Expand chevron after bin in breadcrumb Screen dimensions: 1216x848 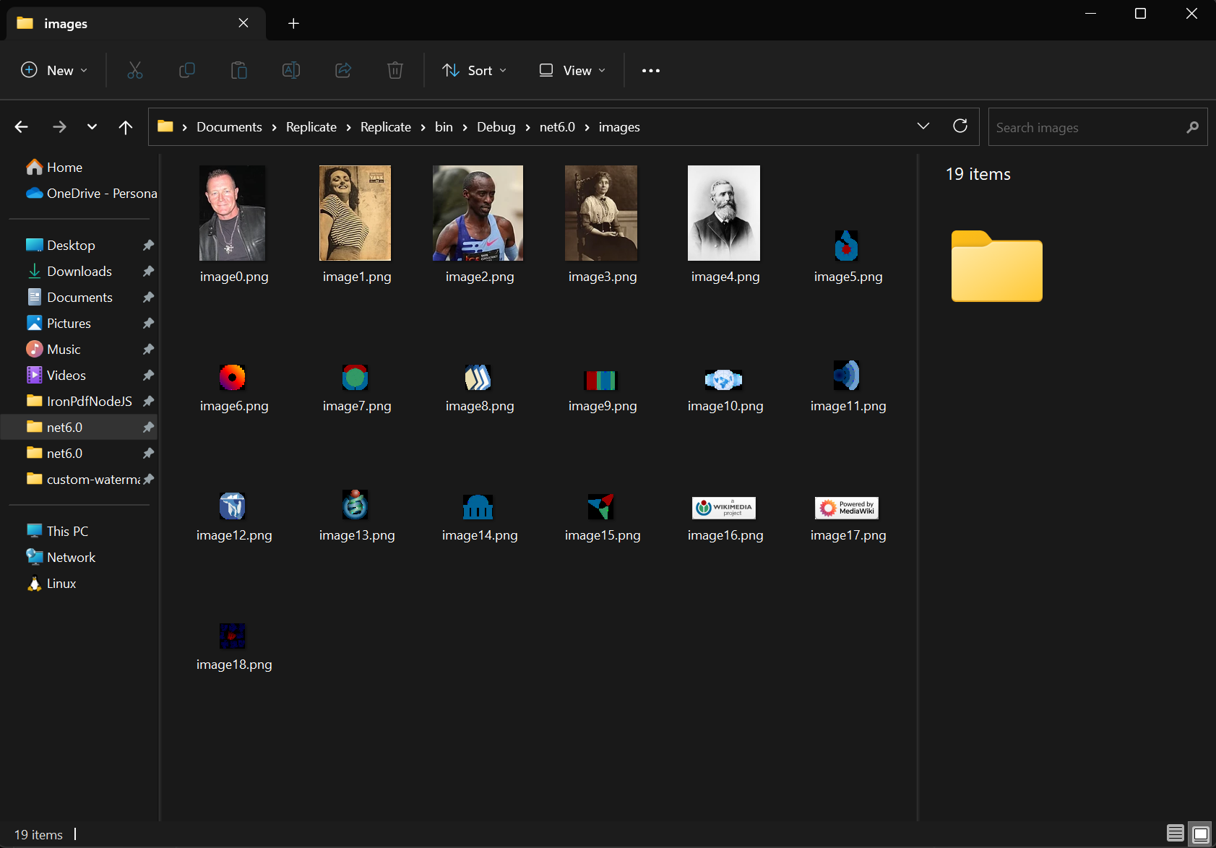tap(465, 127)
